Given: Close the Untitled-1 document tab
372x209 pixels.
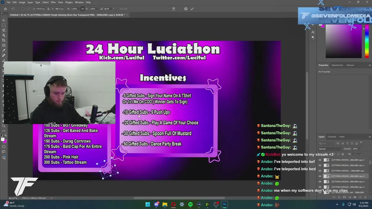Looking at the screenshot, I should (x=127, y=15).
